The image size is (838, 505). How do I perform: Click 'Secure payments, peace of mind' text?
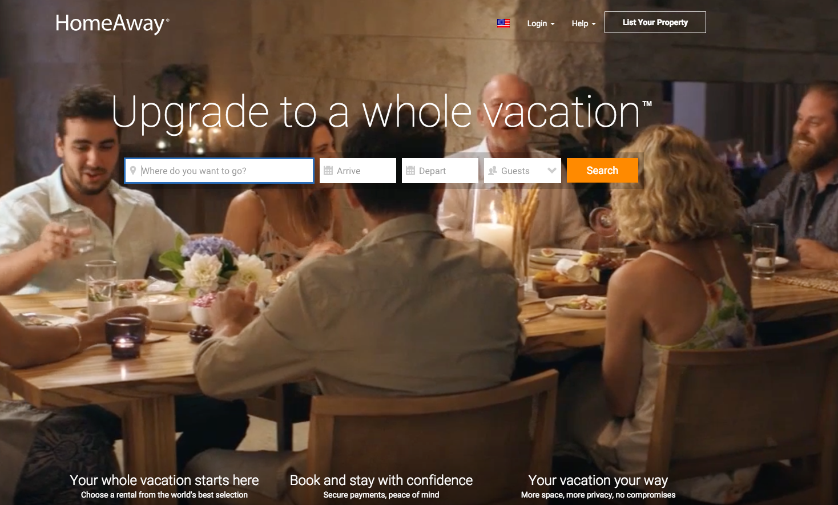(x=381, y=495)
